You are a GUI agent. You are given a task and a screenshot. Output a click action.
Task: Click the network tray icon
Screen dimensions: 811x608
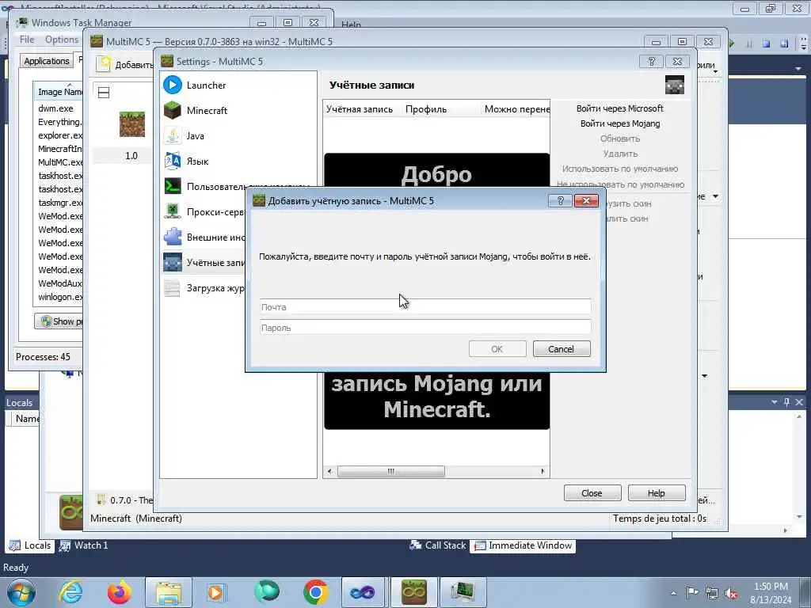coord(712,593)
